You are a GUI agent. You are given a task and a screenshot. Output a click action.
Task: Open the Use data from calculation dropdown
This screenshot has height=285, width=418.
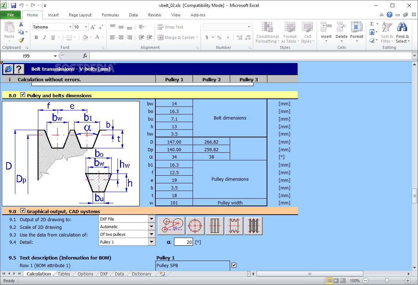[151, 234]
